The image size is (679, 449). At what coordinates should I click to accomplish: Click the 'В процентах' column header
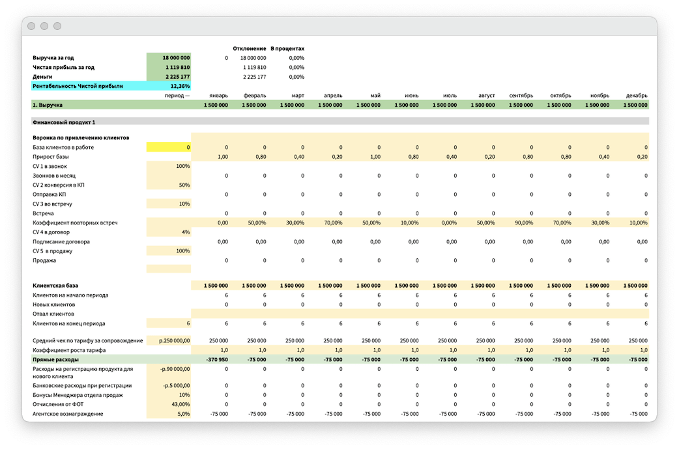[x=287, y=49]
